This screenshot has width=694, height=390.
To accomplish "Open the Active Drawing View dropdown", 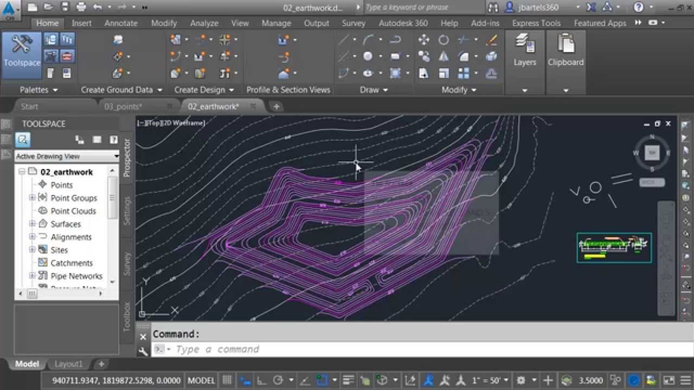I will pyautogui.click(x=67, y=156).
